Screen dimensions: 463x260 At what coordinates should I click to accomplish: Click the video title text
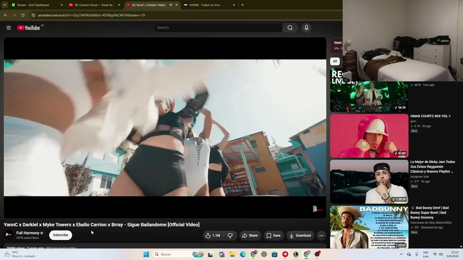pos(102,225)
